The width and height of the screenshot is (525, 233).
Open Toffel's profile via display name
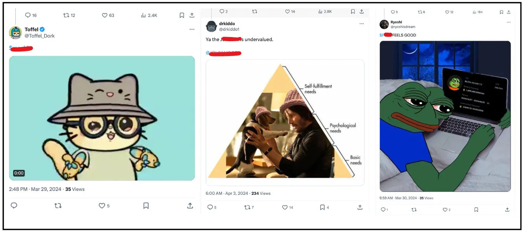tap(32, 29)
